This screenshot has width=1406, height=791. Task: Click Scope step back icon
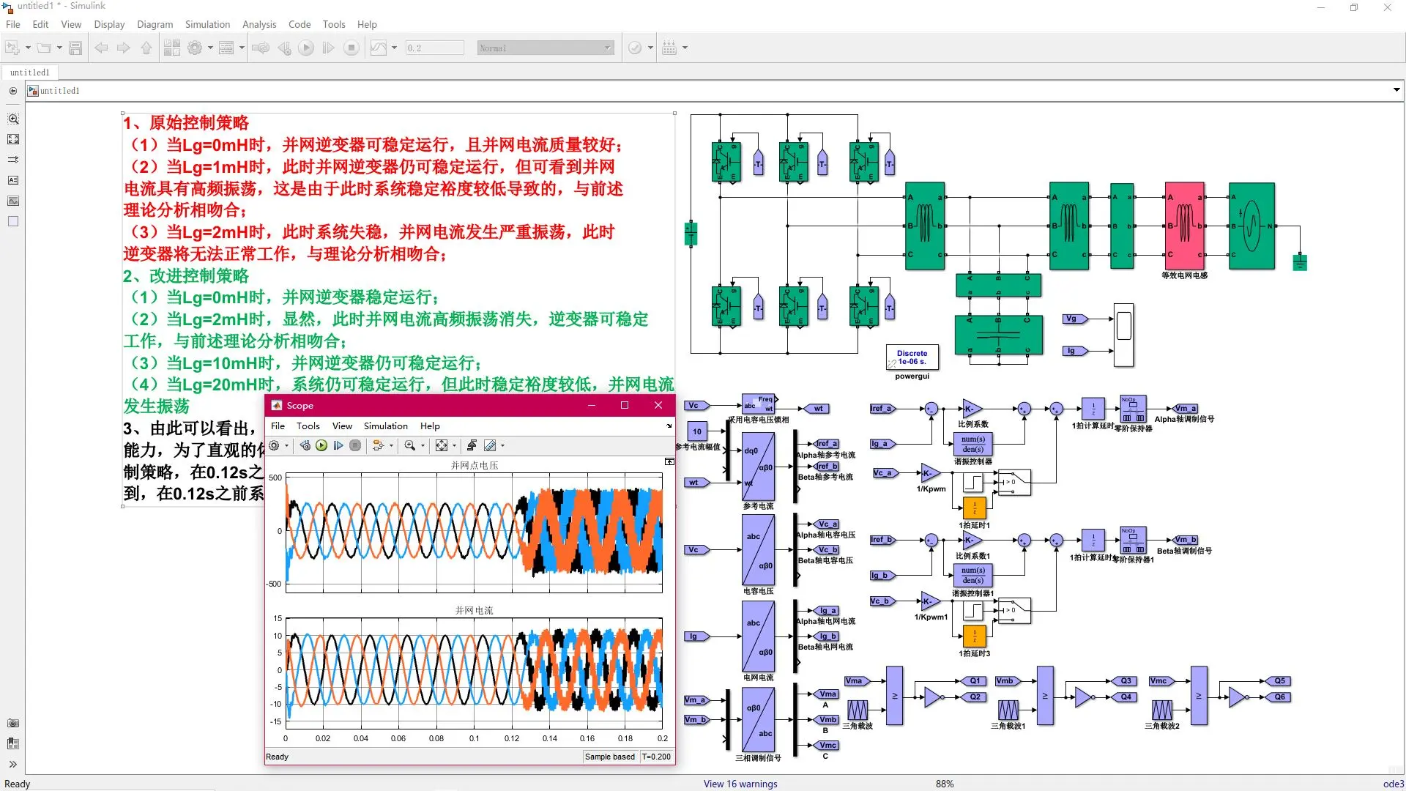tap(305, 445)
